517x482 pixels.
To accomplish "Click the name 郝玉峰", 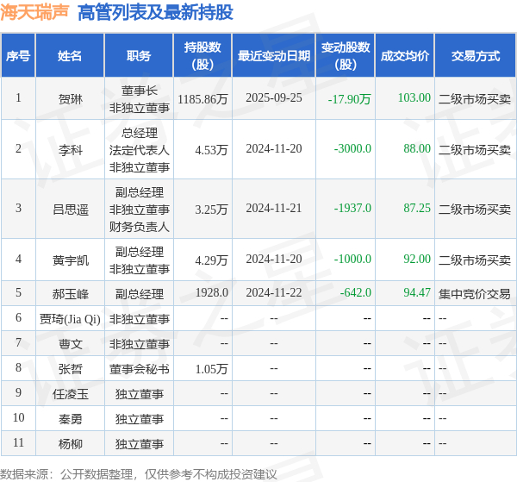I will click(71, 294).
